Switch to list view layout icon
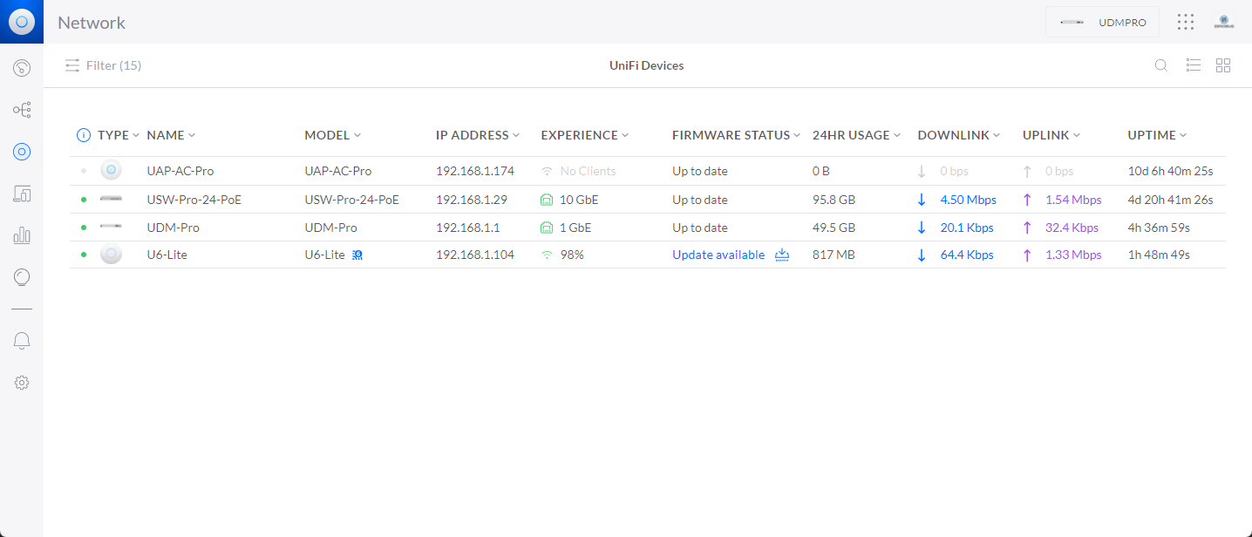 (1194, 65)
